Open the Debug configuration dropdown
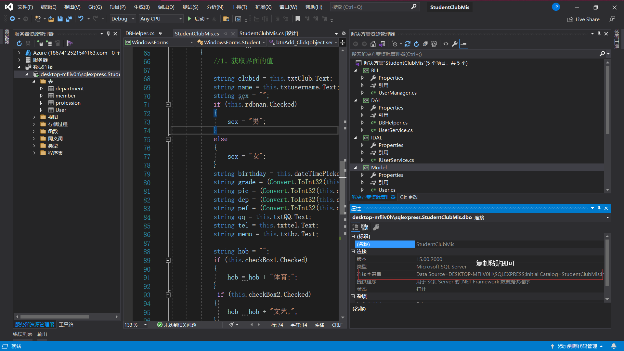The image size is (624, 351). [x=123, y=19]
